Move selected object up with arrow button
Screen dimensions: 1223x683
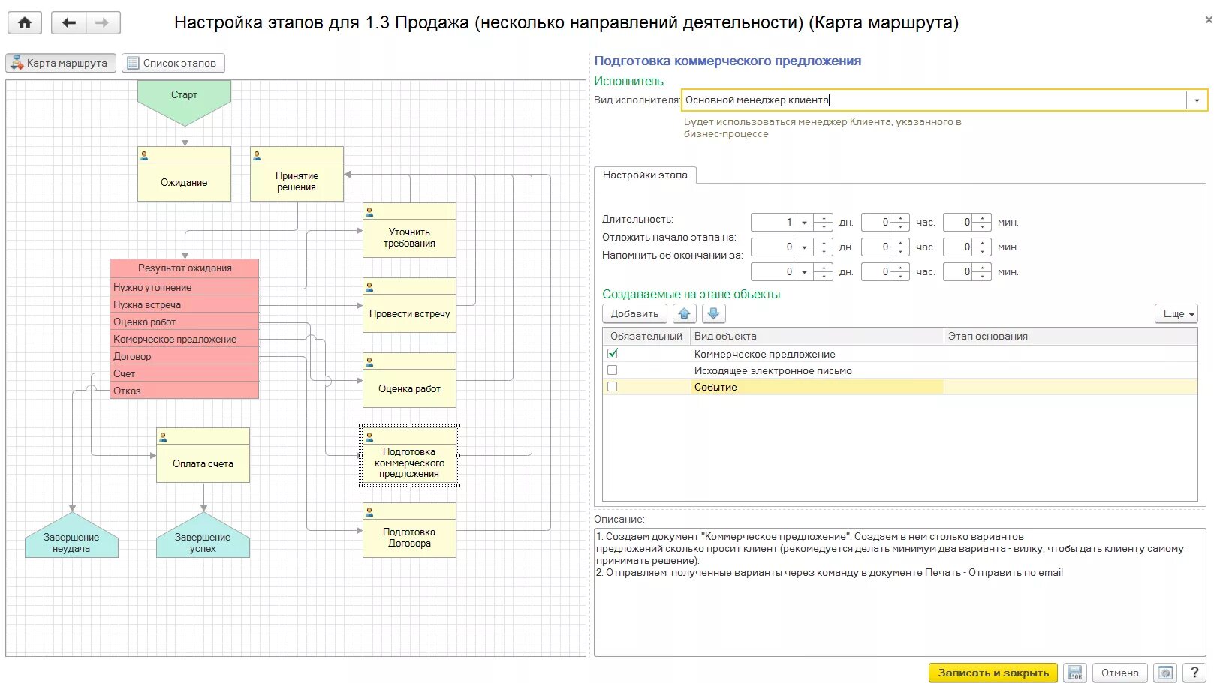[684, 314]
